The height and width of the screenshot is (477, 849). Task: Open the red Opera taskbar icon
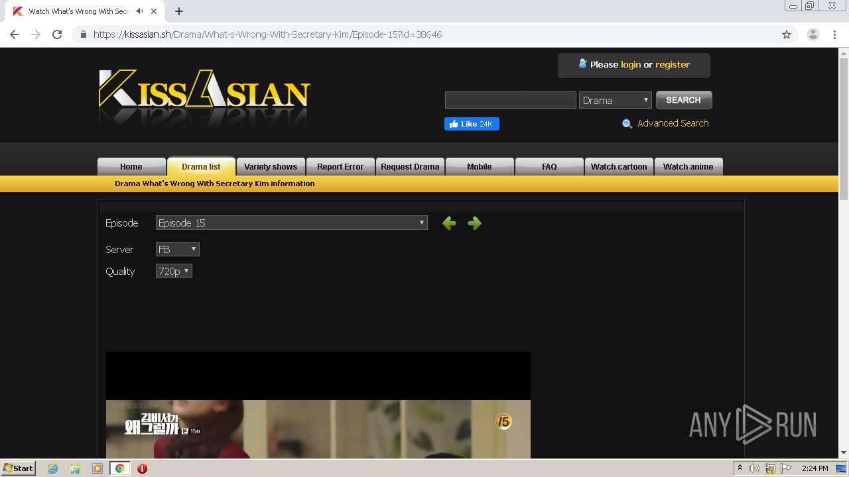(142, 468)
